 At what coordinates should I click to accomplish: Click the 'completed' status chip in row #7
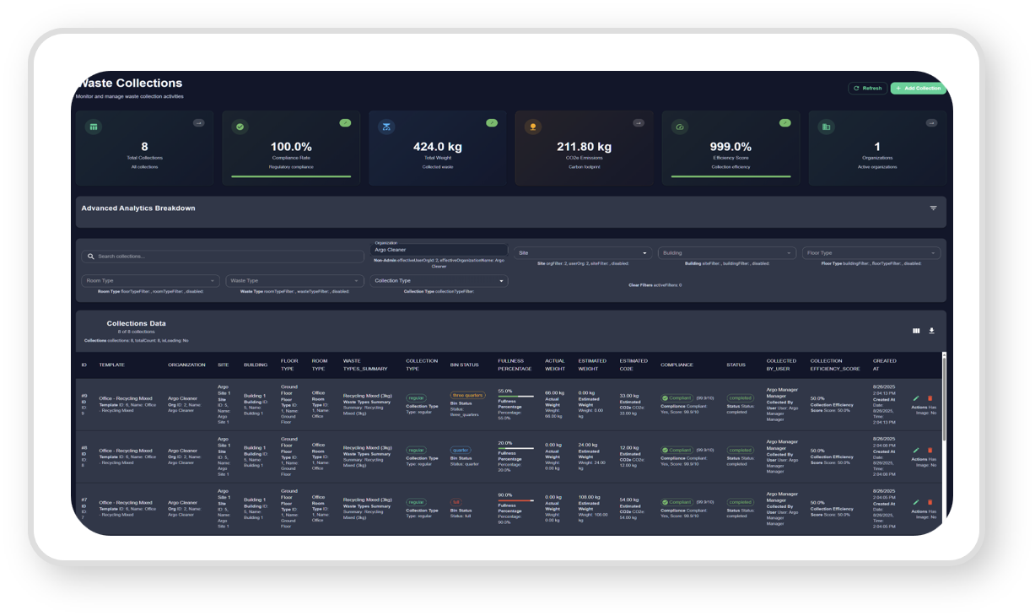741,502
